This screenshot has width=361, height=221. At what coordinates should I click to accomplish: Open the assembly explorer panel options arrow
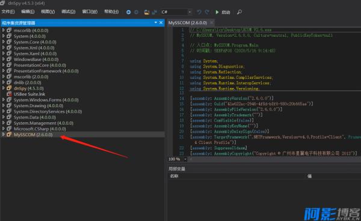tap(156, 22)
